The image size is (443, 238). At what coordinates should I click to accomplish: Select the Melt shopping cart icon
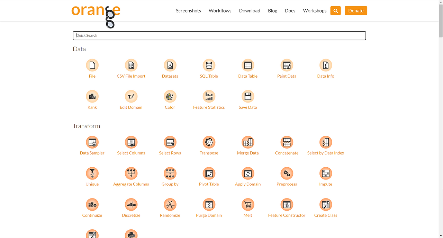pos(248,204)
